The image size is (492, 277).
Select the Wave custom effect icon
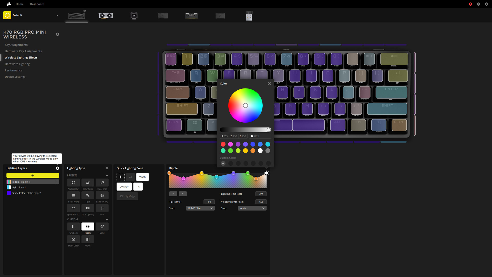coord(88,239)
